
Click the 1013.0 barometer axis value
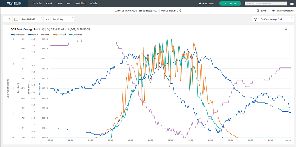(46, 39)
